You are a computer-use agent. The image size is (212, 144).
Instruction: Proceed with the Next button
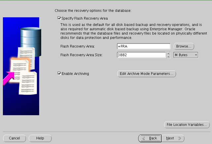[173, 138]
